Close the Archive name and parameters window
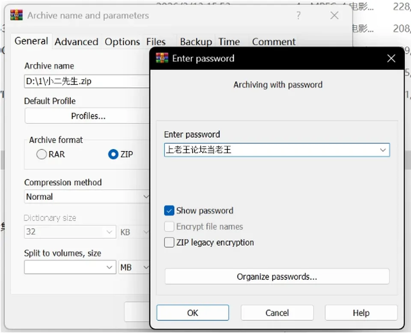Screen dimensions: 411x333 (334, 15)
